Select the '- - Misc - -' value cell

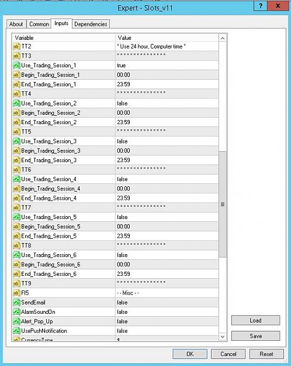tap(167, 293)
